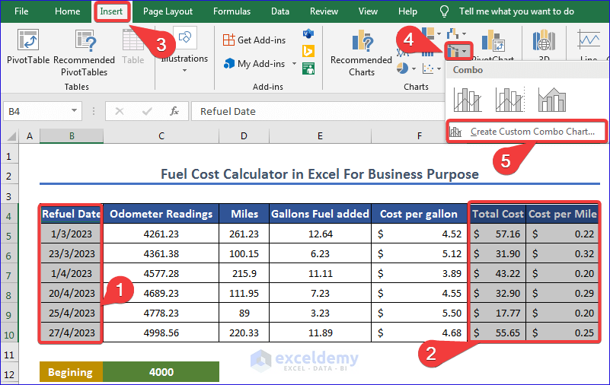Image resolution: width=610 pixels, height=385 pixels.
Task: Switch to the Home tab
Action: click(67, 11)
